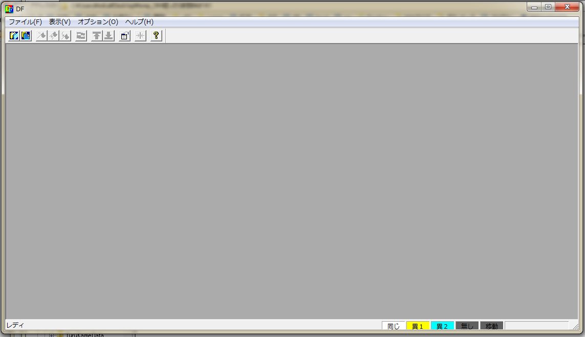Open the オプション(O) menu
The height and width of the screenshot is (337, 585).
point(97,22)
